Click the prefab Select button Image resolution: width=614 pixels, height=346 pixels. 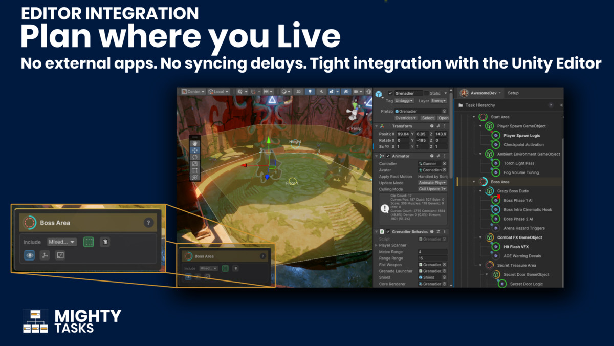[428, 118]
